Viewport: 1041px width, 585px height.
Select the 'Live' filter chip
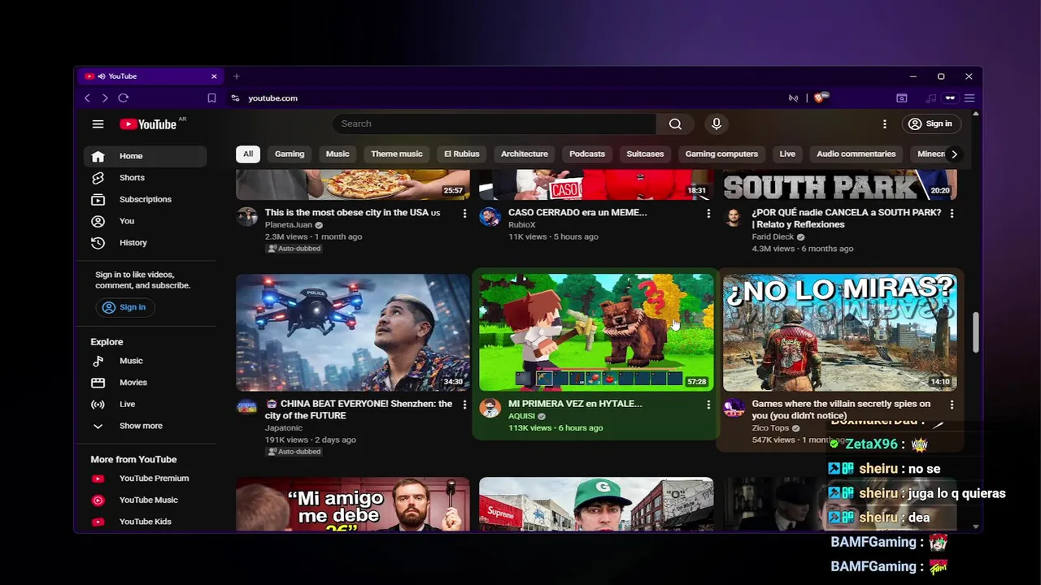tap(787, 154)
